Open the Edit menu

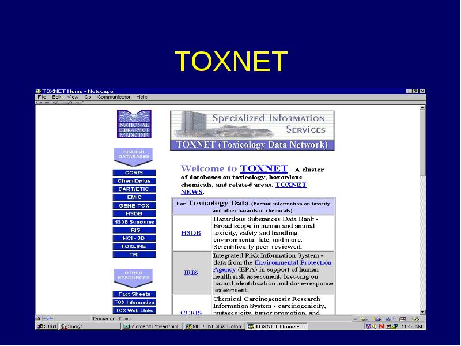point(56,97)
